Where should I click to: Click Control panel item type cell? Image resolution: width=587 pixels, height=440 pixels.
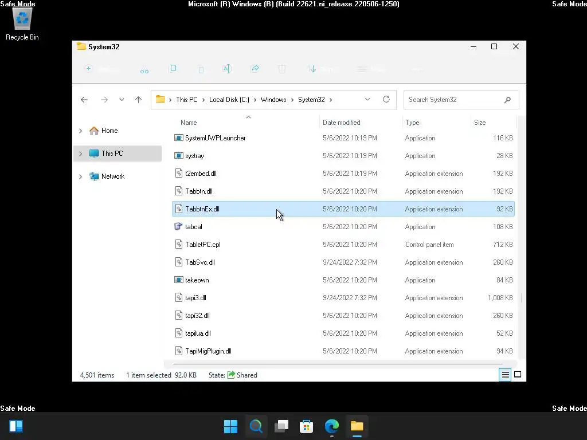pyautogui.click(x=429, y=245)
